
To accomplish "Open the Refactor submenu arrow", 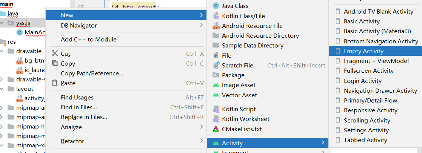I will 202,141.
